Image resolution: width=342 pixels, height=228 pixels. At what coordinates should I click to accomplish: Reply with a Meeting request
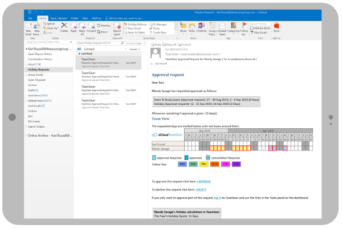[x=104, y=26]
